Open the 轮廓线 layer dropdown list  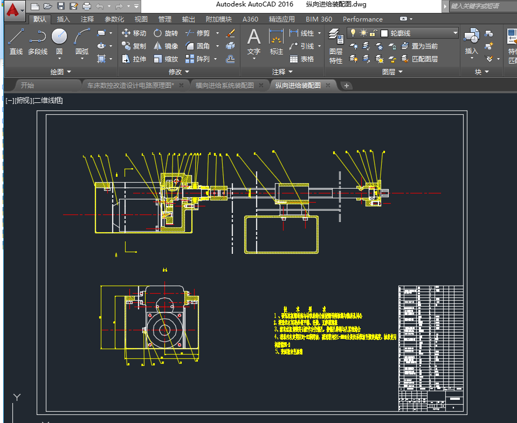click(x=455, y=33)
